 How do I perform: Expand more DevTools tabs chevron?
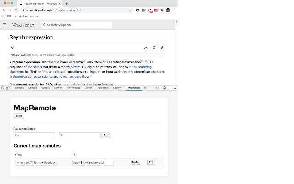pyautogui.click(x=145, y=88)
